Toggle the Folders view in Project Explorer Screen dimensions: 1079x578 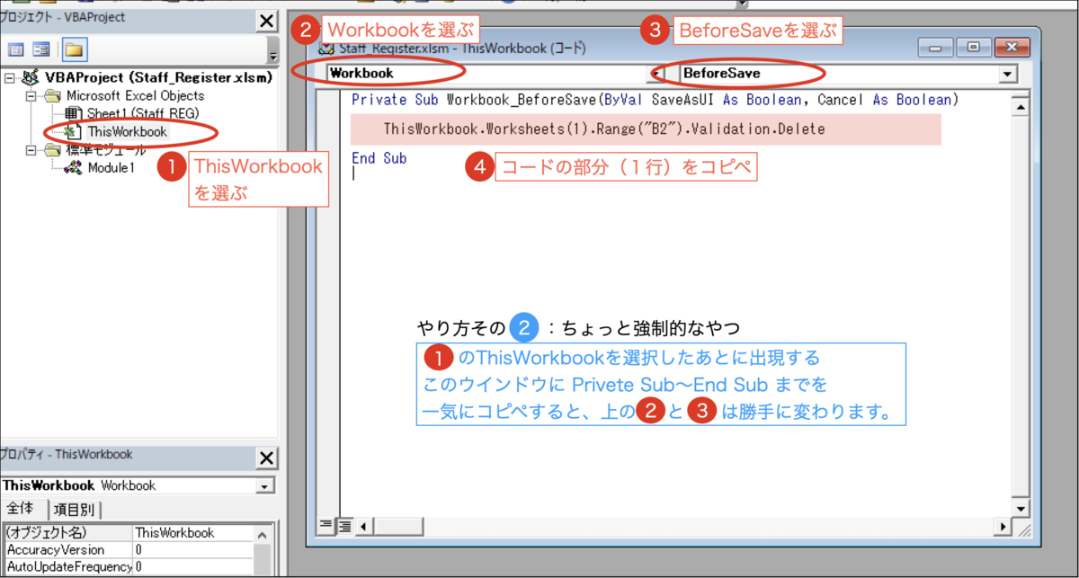[x=76, y=49]
